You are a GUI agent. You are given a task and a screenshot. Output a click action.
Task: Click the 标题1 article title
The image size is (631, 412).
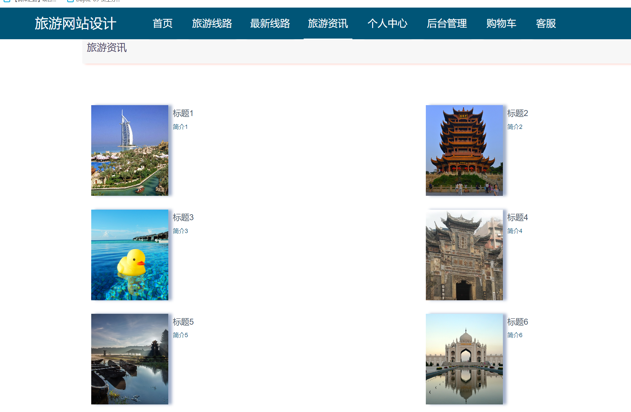click(183, 113)
